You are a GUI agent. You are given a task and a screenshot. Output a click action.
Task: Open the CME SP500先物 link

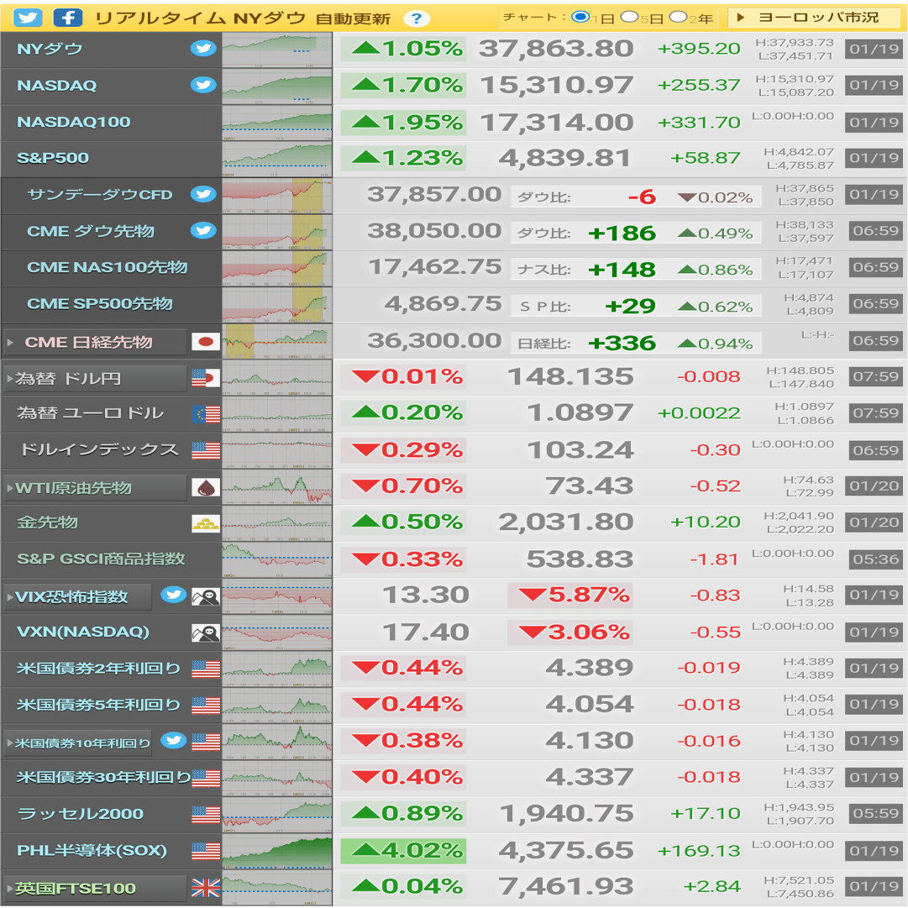tap(100, 303)
